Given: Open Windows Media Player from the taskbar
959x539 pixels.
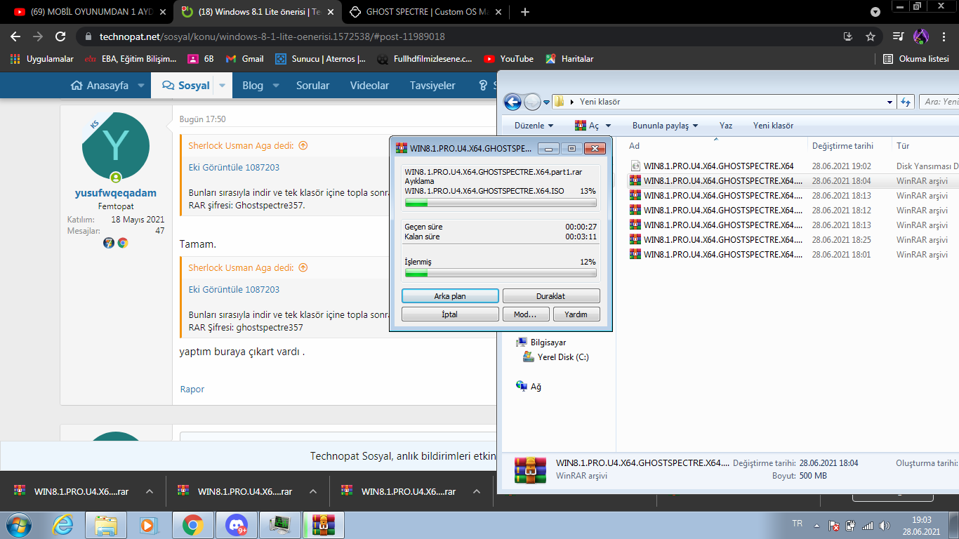Looking at the screenshot, I should pyautogui.click(x=147, y=524).
